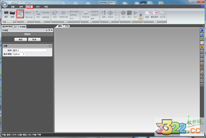Image resolution: width=206 pixels, height=138 pixels.
Task: Switch to the 工具 ribbon tab
Action: 30,7
